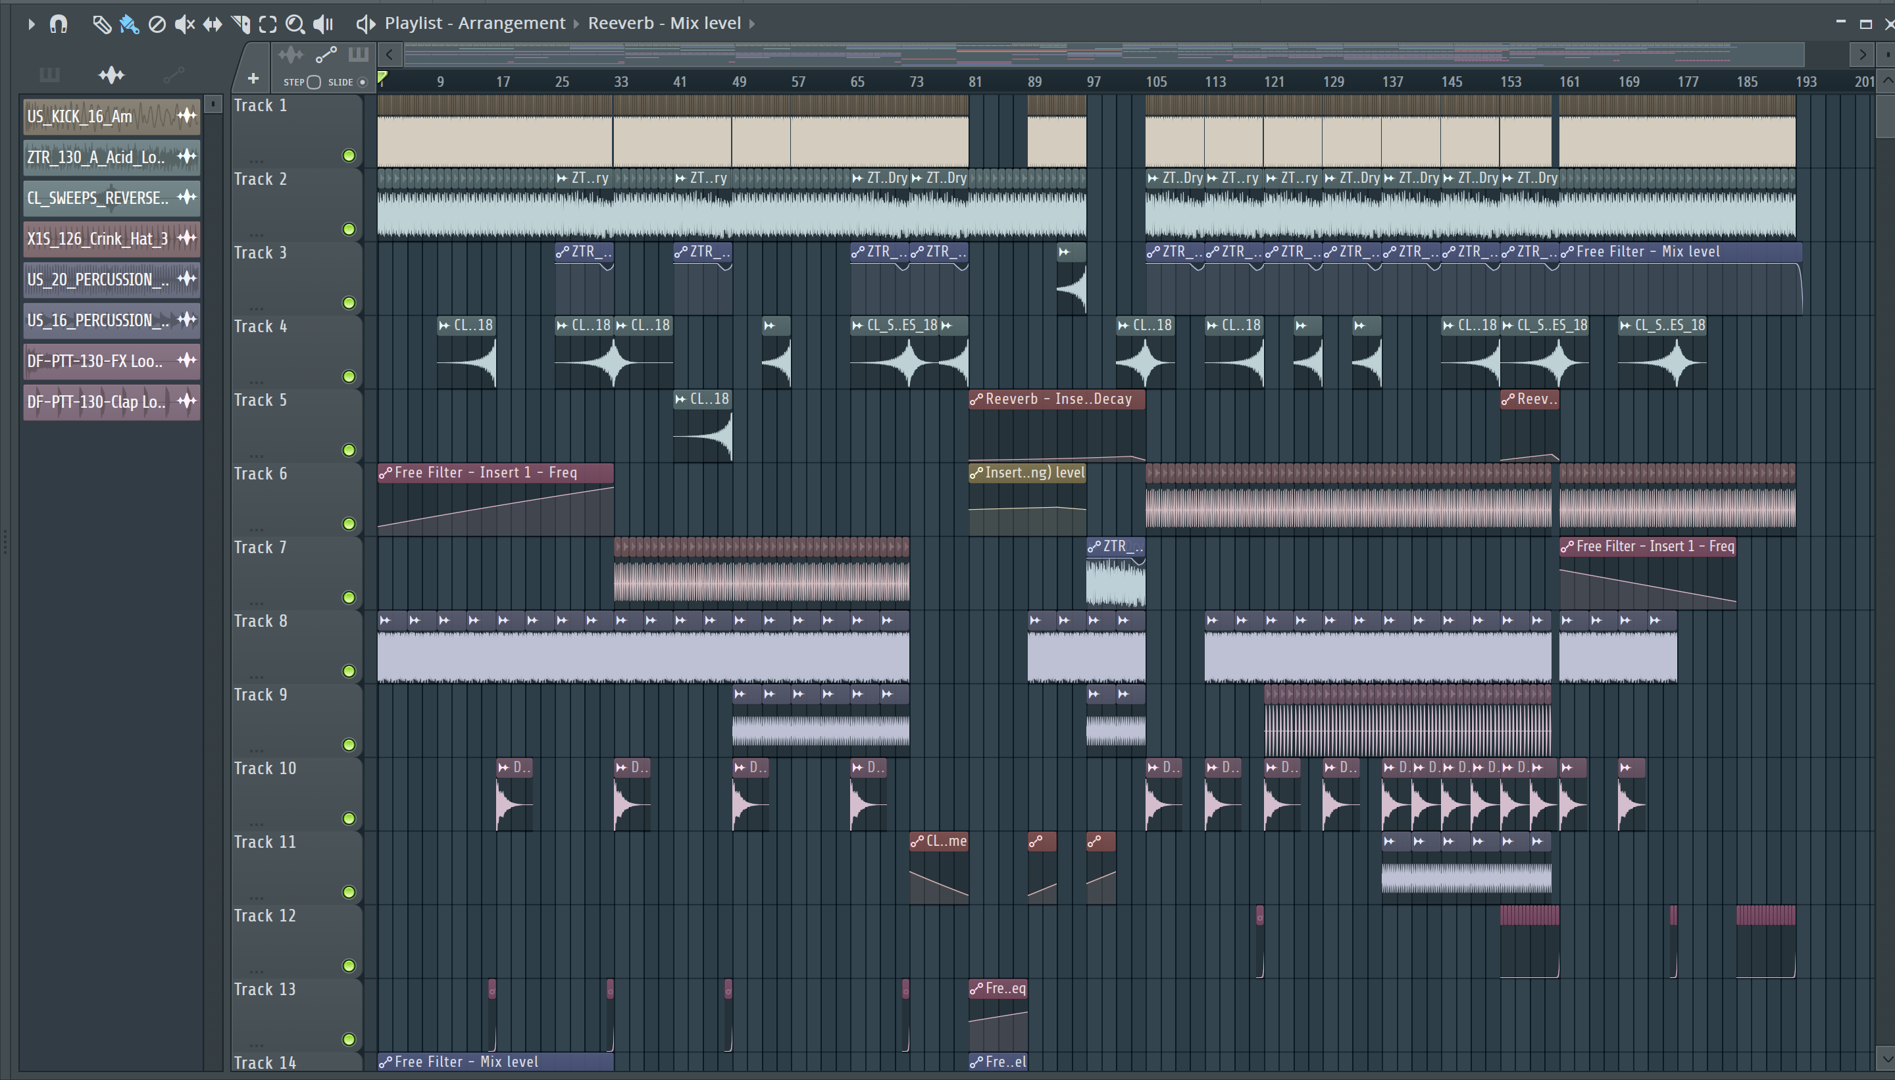Expand arrow after Reeverb - Mix level
Screen dimensions: 1895x1080
(x=751, y=24)
